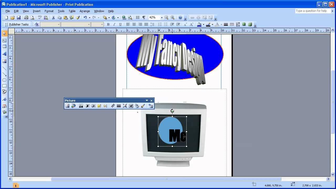
Task: Close the Picture floating toolbar
Action: pyautogui.click(x=151, y=101)
